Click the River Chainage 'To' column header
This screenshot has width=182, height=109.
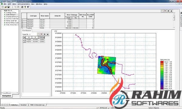tap(76, 18)
